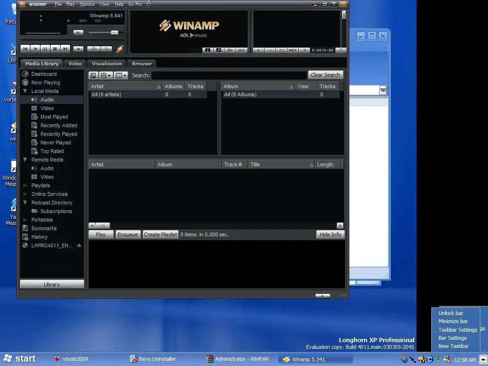The width and height of the screenshot is (488, 366).
Task: Click the Library button below the tree
Action: click(51, 285)
